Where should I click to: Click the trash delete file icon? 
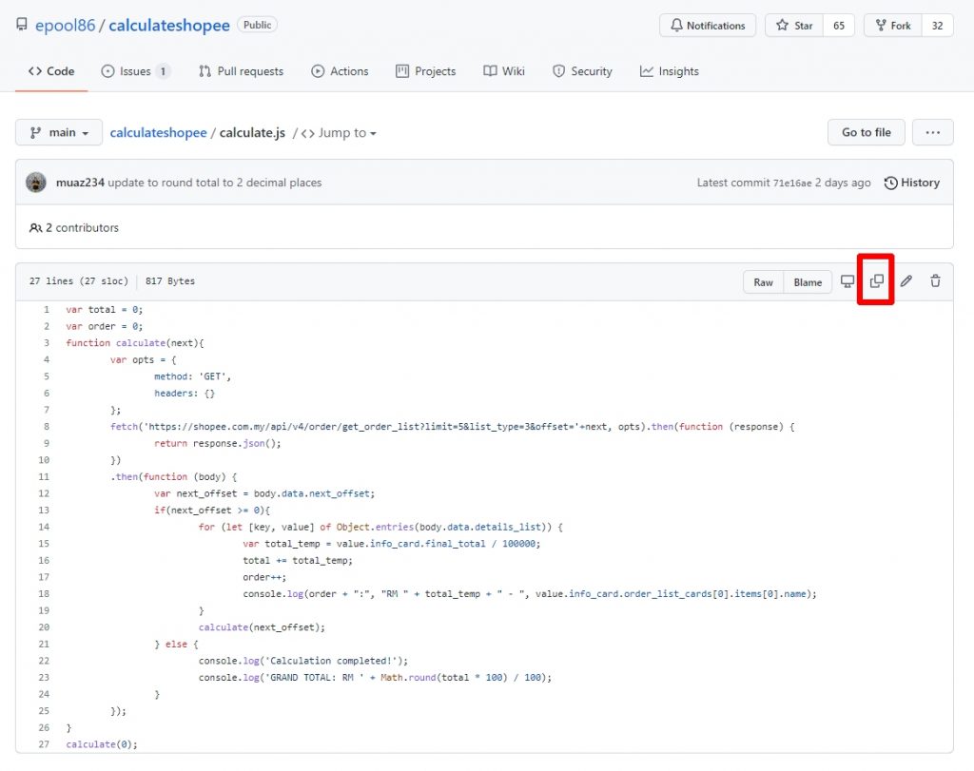(x=935, y=281)
